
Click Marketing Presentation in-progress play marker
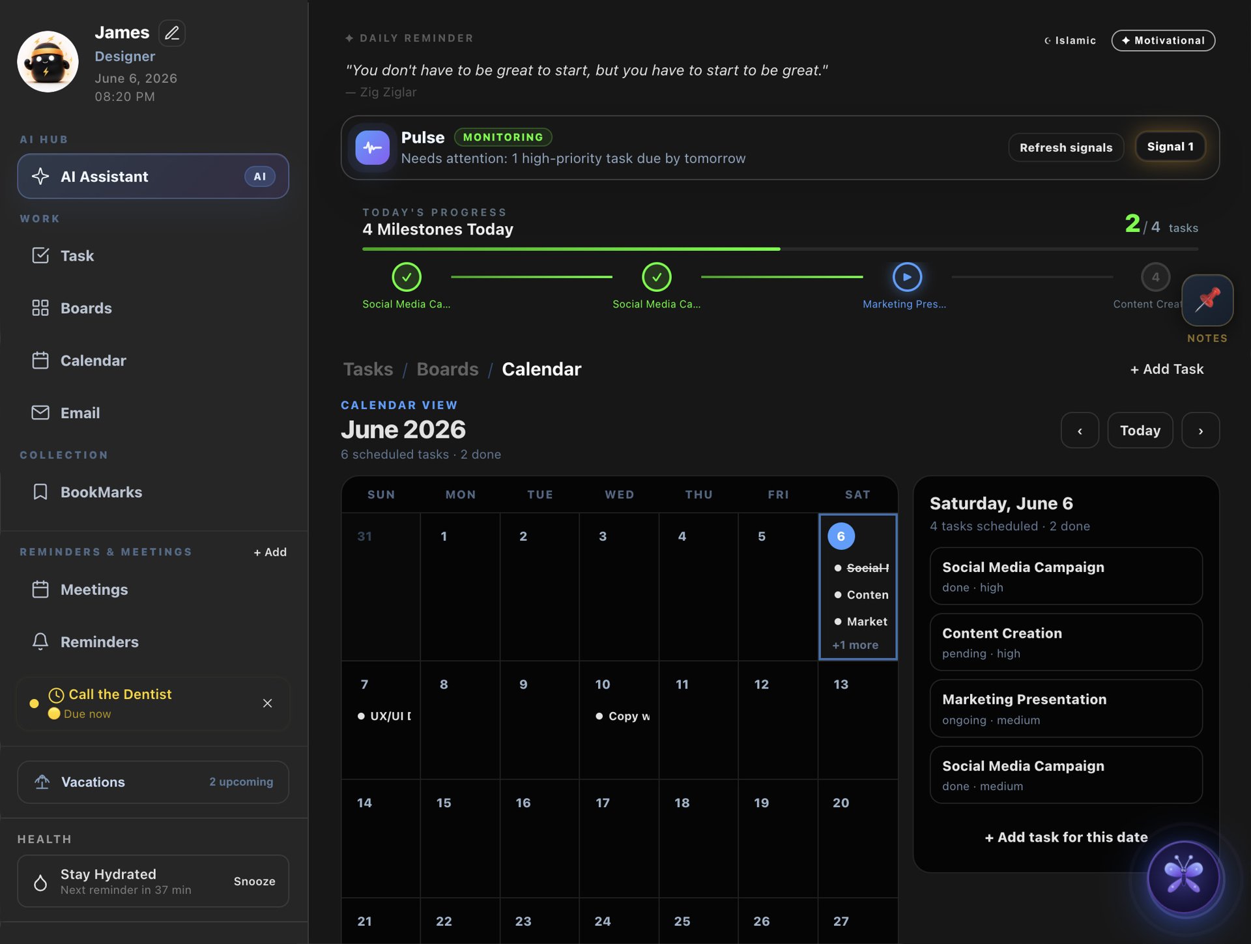coord(907,277)
